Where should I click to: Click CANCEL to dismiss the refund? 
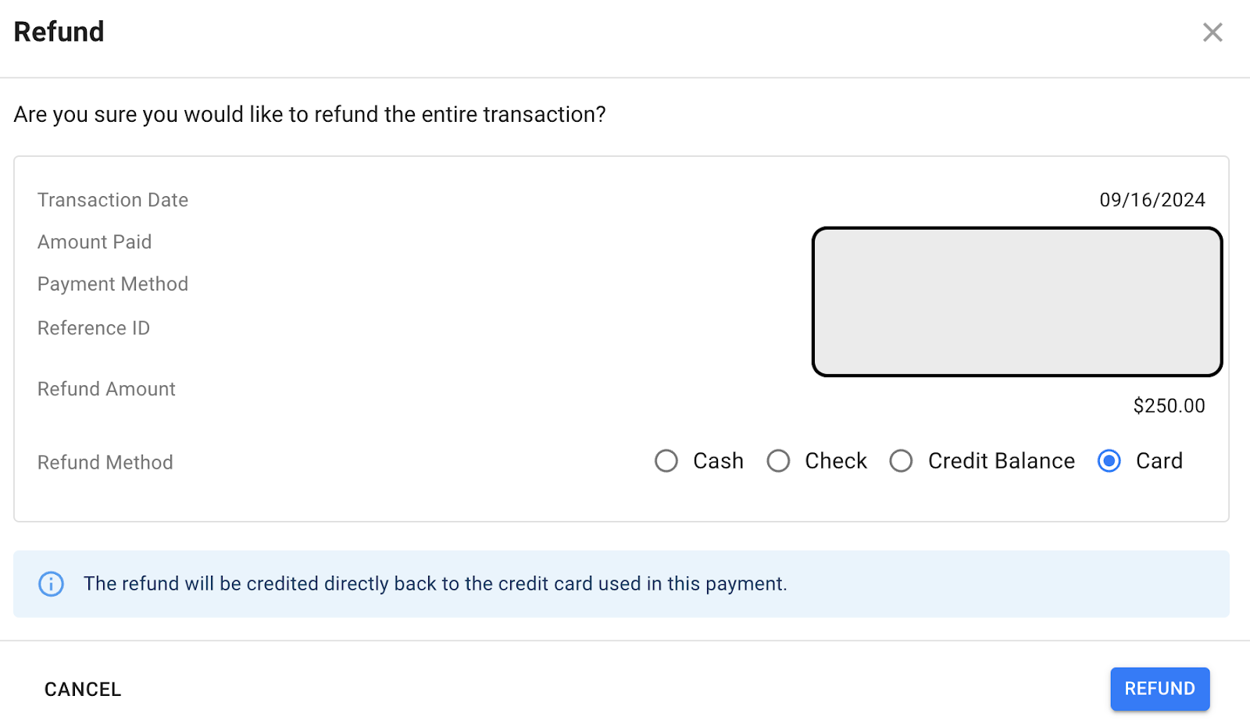pyautogui.click(x=83, y=689)
